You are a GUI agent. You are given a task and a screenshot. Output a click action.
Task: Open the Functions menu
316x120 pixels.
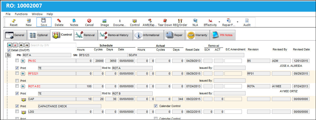(x=21, y=14)
